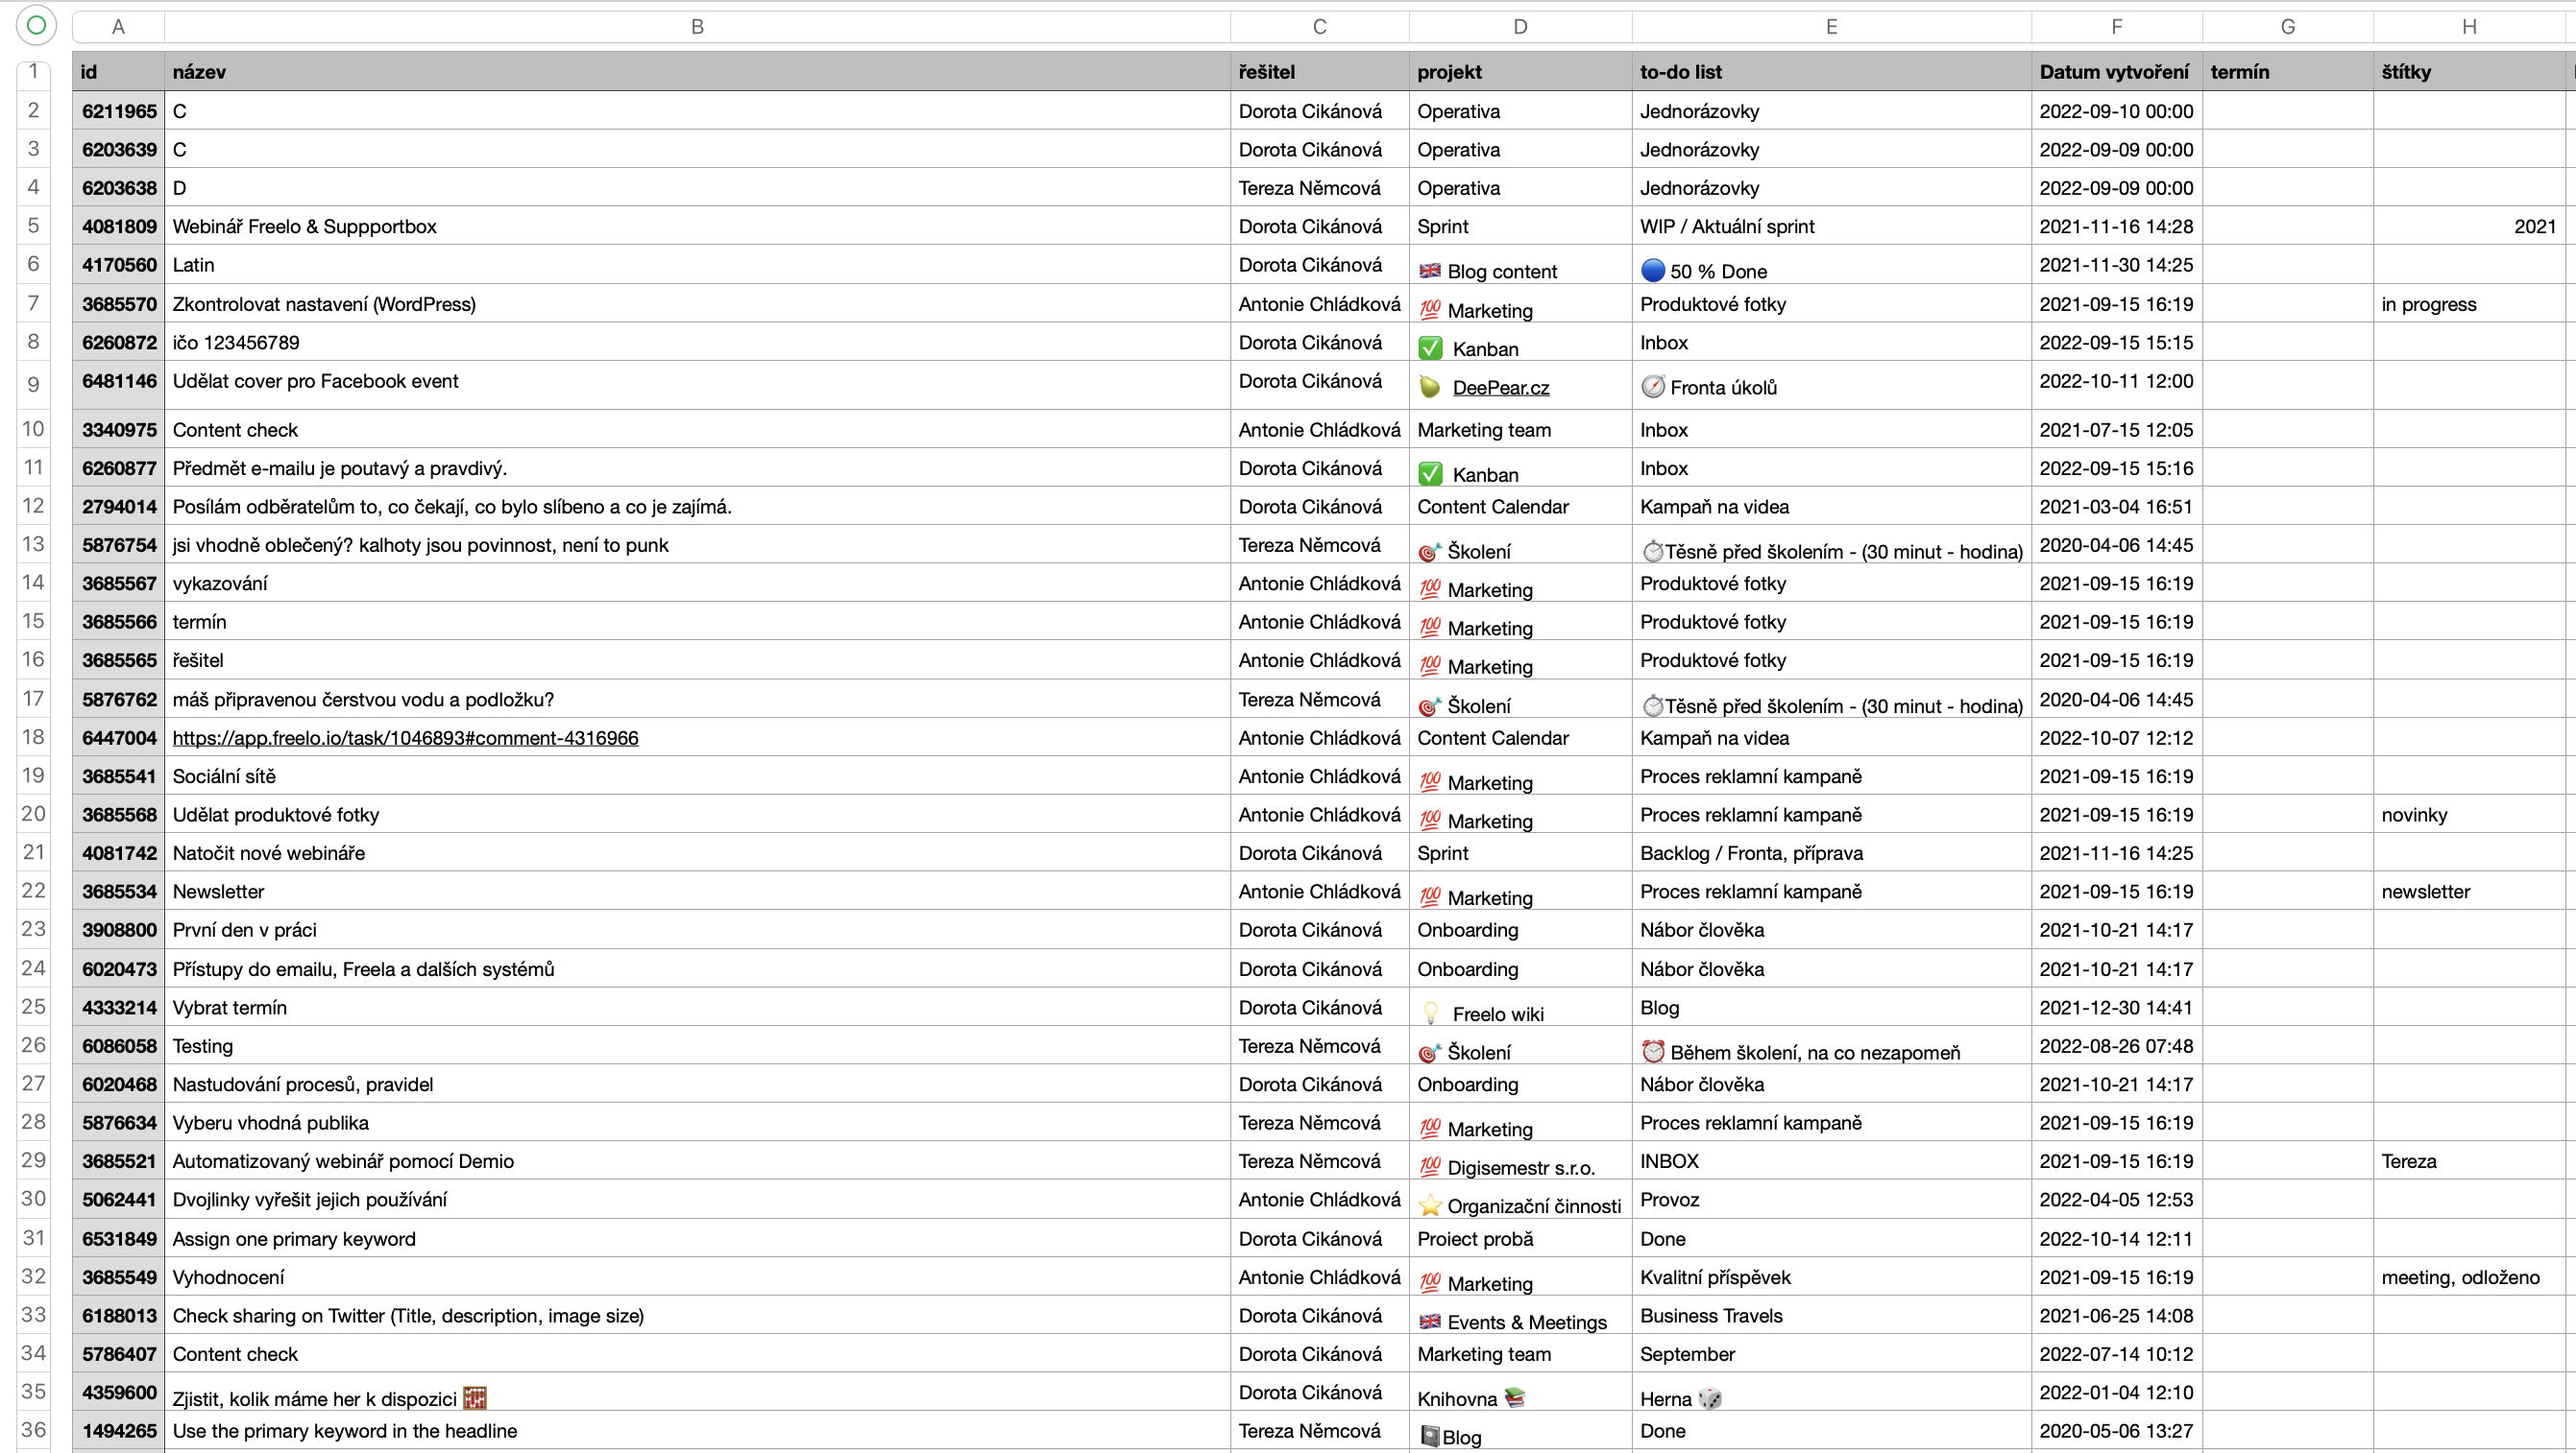The image size is (2576, 1453).
Task: Select the 'novinky' tag cell
Action: (2468, 815)
